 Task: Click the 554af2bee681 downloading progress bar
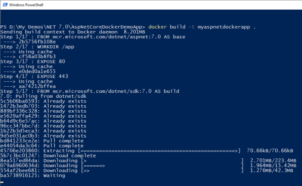(x=163, y=171)
